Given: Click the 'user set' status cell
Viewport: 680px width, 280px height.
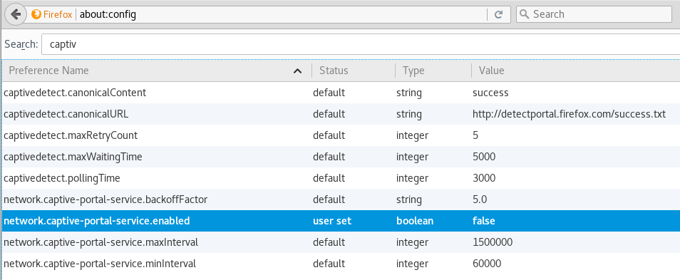Looking at the screenshot, I should pos(332,221).
